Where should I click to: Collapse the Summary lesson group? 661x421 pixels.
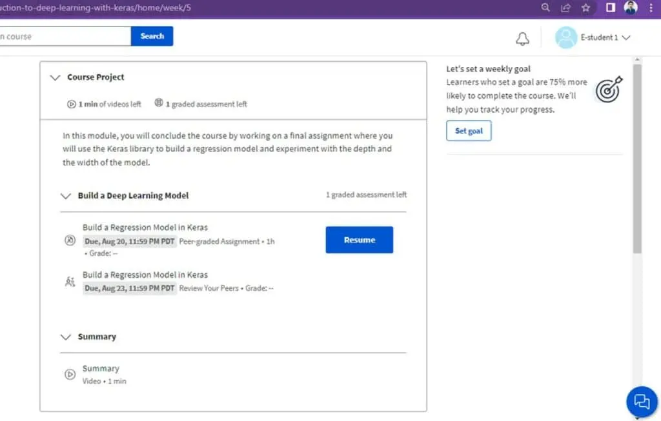pos(65,337)
